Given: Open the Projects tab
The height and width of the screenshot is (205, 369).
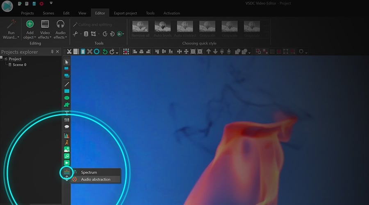Looking at the screenshot, I should tap(27, 13).
